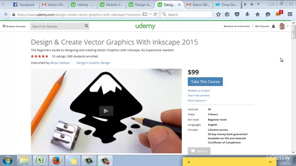Click the extension icon with red 2 badge
This screenshot has width=296, height=166.
279,14
